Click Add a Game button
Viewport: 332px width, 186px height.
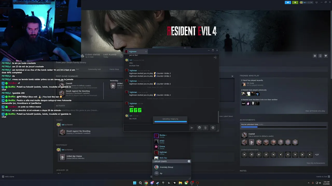8,177
